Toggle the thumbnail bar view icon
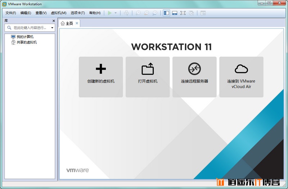288x189 pixels. 175,13
